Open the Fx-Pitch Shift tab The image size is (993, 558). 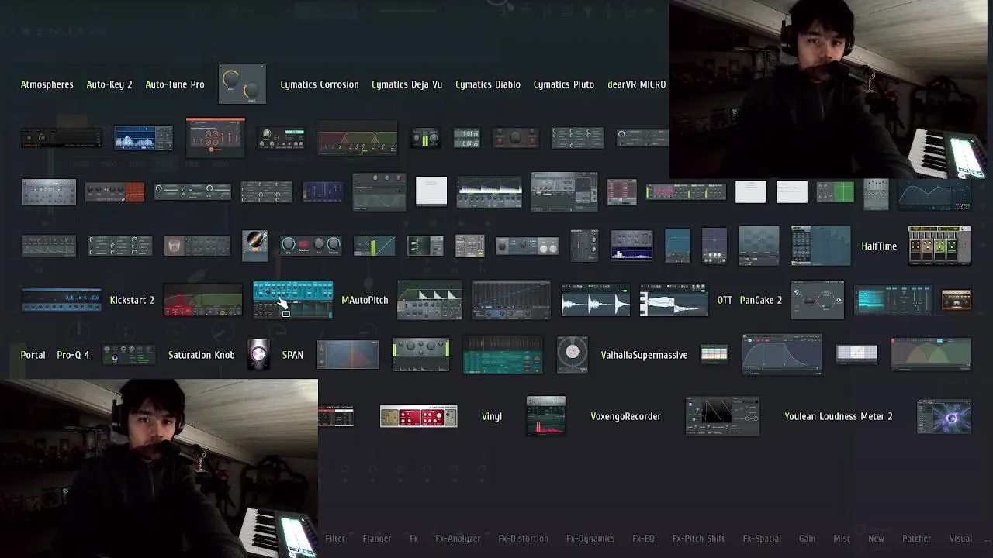pos(698,539)
